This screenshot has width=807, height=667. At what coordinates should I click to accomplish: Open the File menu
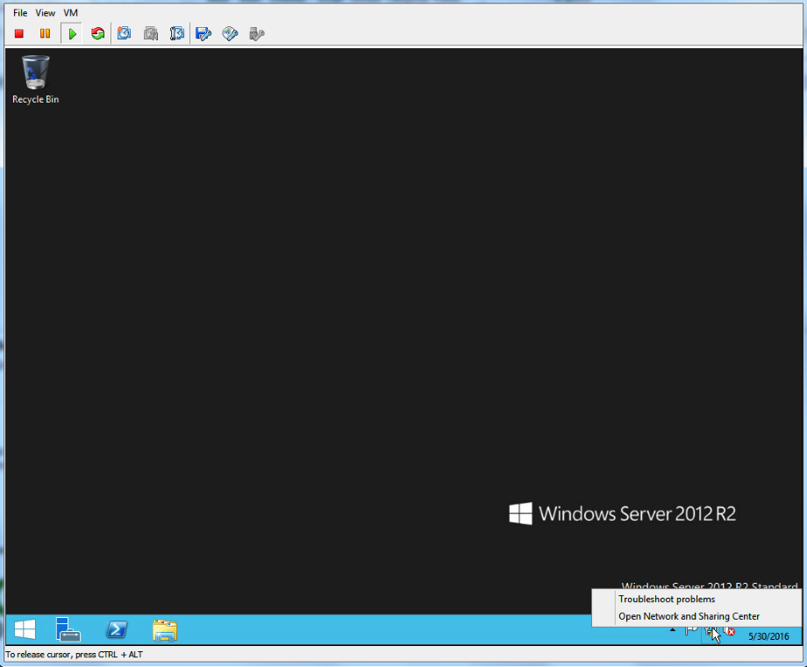coord(20,13)
